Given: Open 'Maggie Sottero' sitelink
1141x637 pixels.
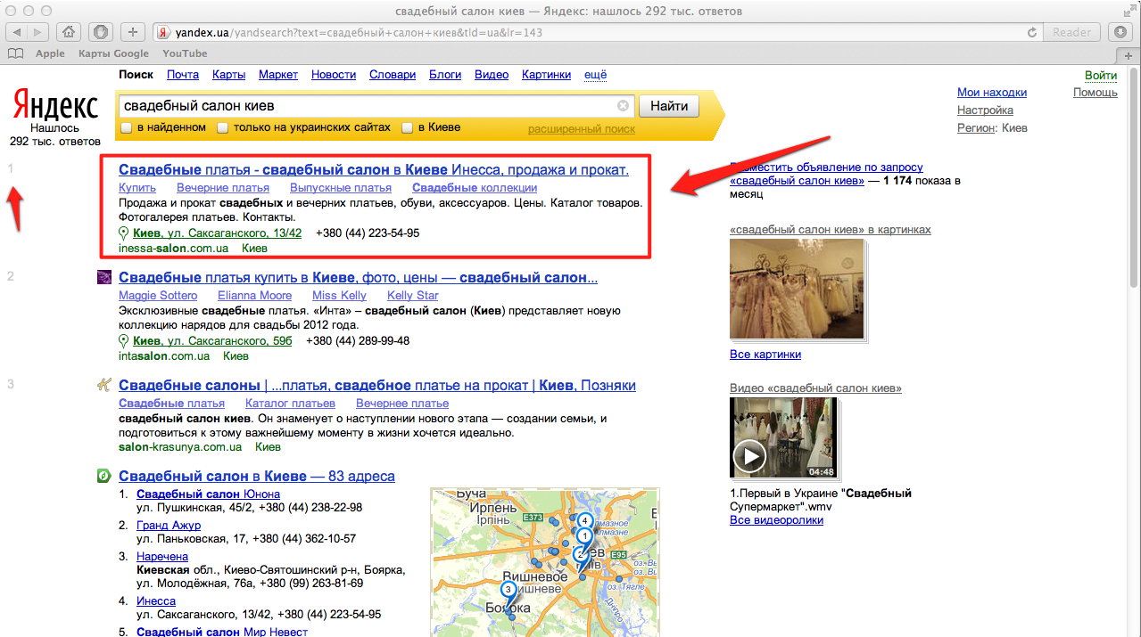Looking at the screenshot, I should tap(158, 296).
